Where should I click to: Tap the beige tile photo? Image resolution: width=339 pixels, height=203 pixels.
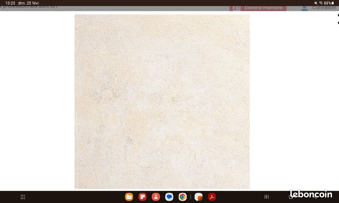coord(162,101)
